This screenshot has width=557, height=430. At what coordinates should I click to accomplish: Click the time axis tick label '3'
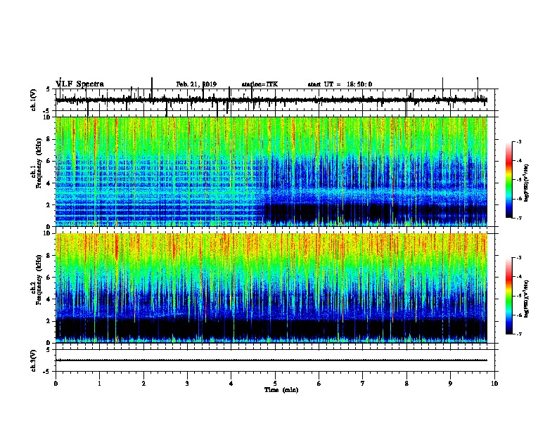[187, 384]
